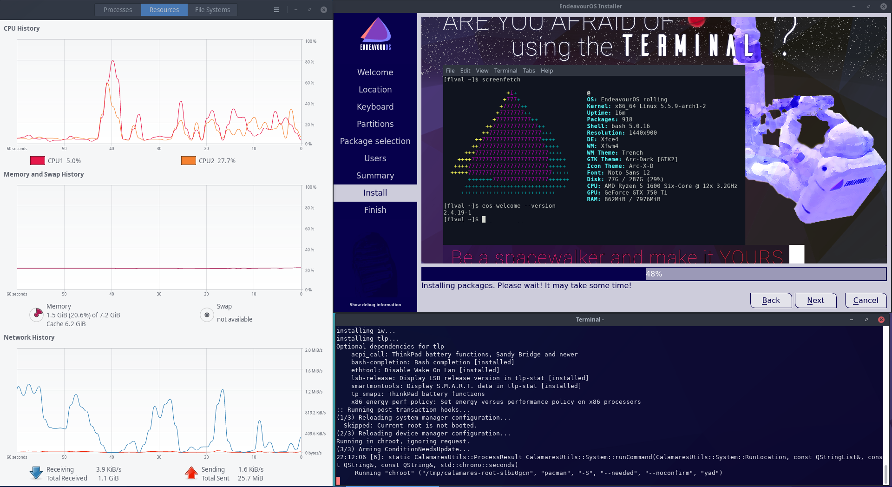Switch to the File Systems tab
Screen dimensions: 892x487
coord(212,10)
